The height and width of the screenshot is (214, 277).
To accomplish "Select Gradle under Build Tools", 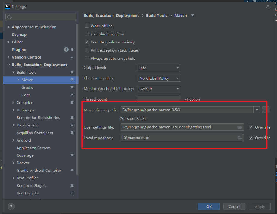I will 28,88.
